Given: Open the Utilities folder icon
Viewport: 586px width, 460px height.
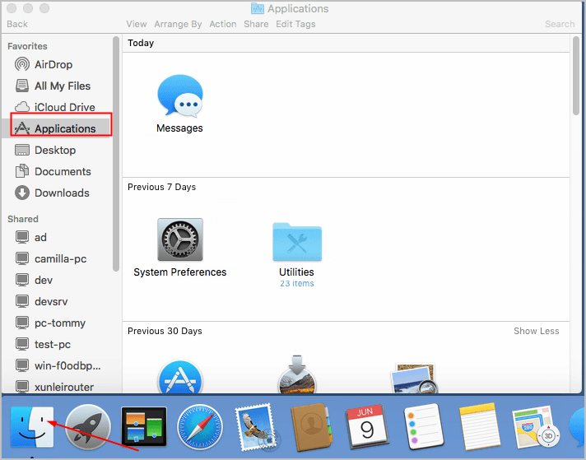Looking at the screenshot, I should (297, 242).
